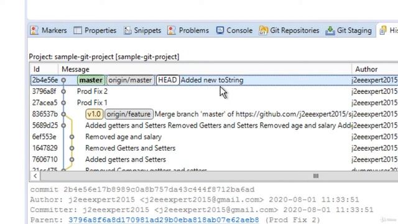The width and height of the screenshot is (398, 224).
Task: Click the Git Staging download icon
Action: pos(330,30)
